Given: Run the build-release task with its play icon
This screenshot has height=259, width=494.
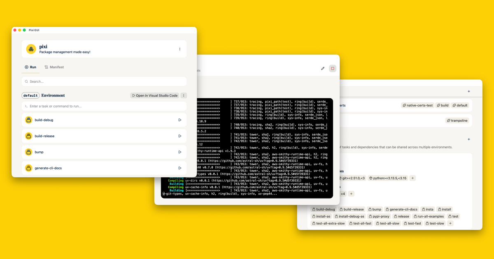Looking at the screenshot, I should 180,136.
